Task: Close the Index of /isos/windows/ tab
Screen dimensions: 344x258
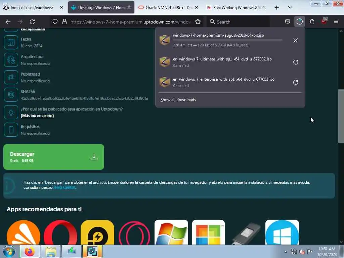Action: click(61, 7)
